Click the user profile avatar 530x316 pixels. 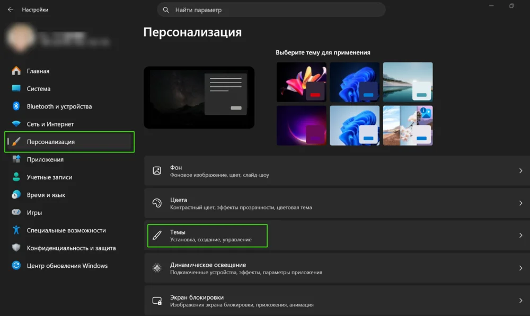tap(20, 38)
